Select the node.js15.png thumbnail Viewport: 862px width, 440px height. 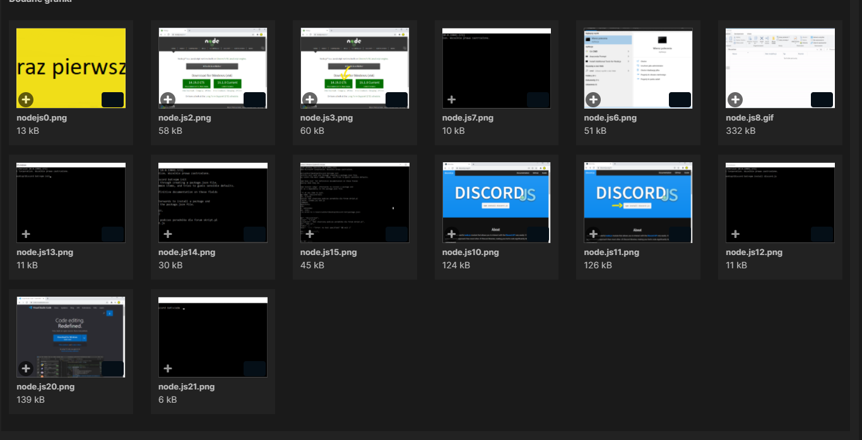(355, 203)
